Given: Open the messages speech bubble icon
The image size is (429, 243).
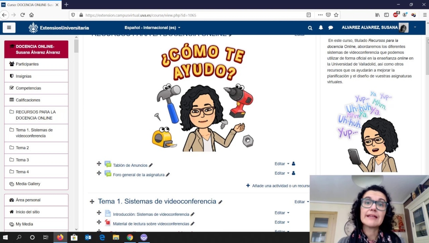Looking at the screenshot, I should 330,28.
